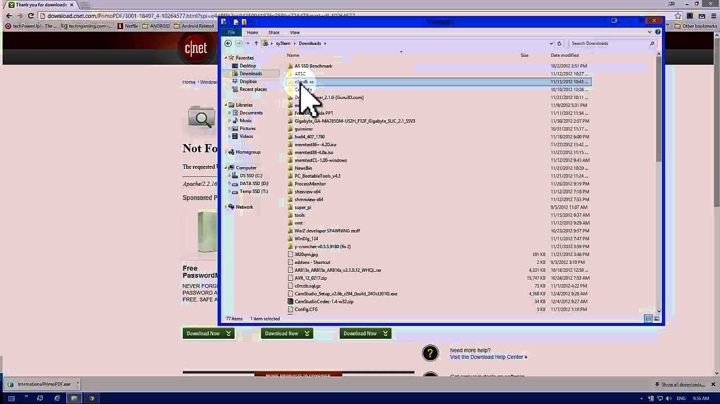Go back in the browser

click(x=9, y=16)
